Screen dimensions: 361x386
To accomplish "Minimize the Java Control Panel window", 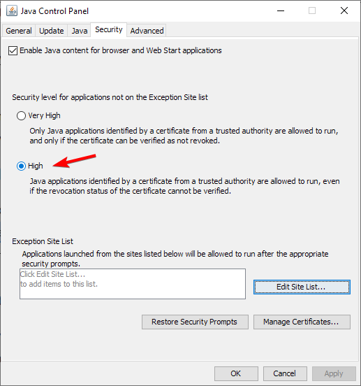I will [281, 10].
